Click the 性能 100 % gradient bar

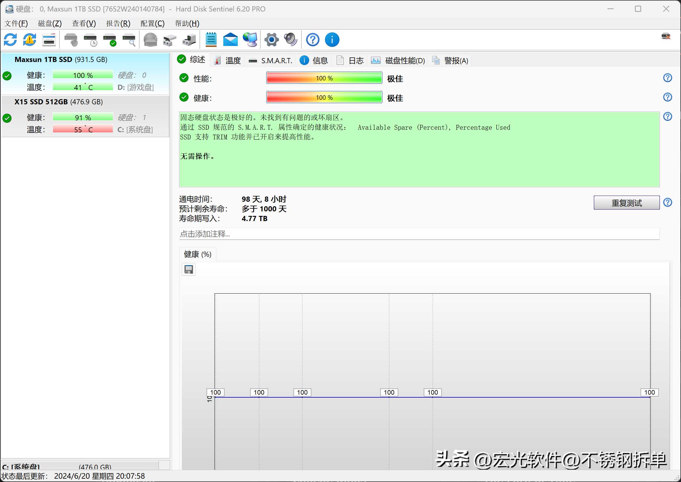[324, 78]
